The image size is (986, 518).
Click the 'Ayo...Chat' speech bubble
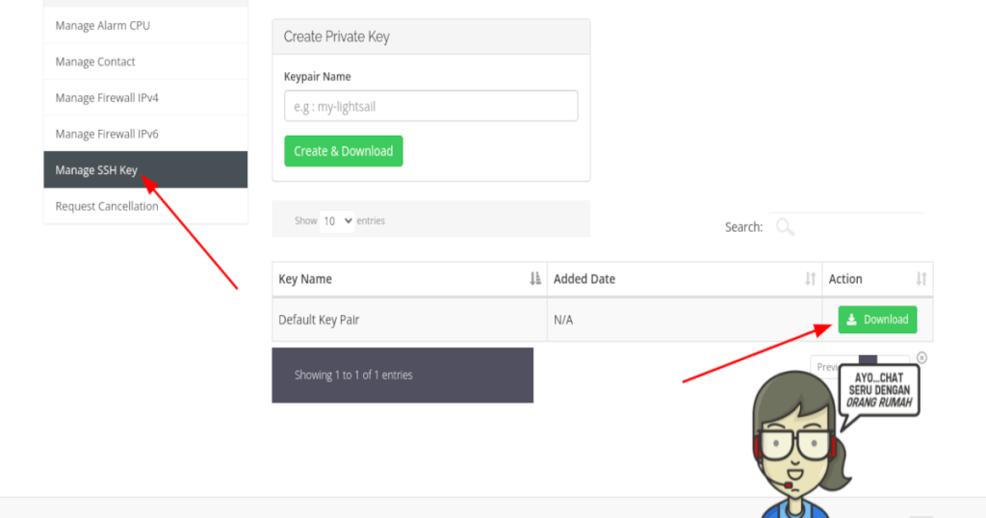click(878, 389)
